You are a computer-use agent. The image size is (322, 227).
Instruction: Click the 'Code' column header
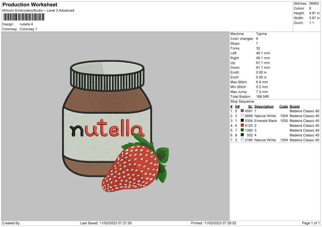pyautogui.click(x=283, y=107)
